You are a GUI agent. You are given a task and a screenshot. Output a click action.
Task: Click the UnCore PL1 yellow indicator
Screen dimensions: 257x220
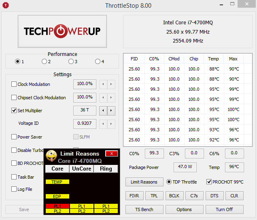[82, 206]
